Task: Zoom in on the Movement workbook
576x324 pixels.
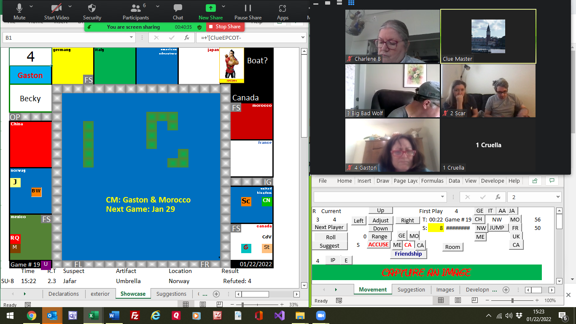Action: pos(536,300)
